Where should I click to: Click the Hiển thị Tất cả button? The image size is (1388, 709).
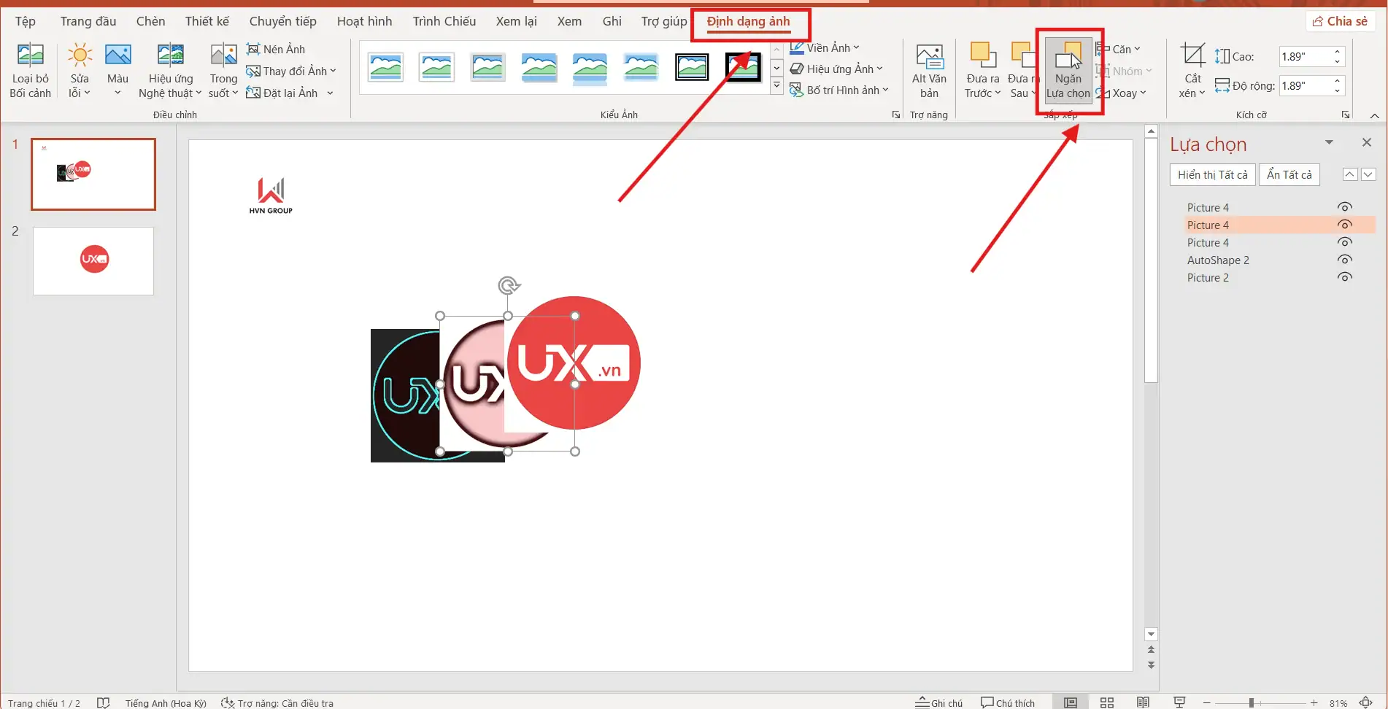coord(1212,174)
